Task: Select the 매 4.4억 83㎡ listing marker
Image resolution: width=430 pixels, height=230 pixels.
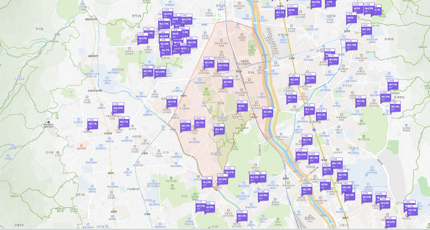Action: click(x=219, y=129)
